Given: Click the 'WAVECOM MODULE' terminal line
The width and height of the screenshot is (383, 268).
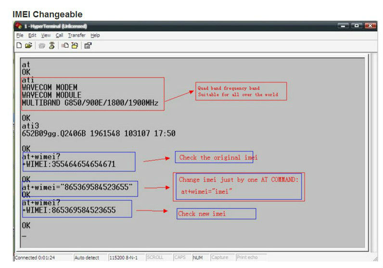Looking at the screenshot, I should coord(51,95).
